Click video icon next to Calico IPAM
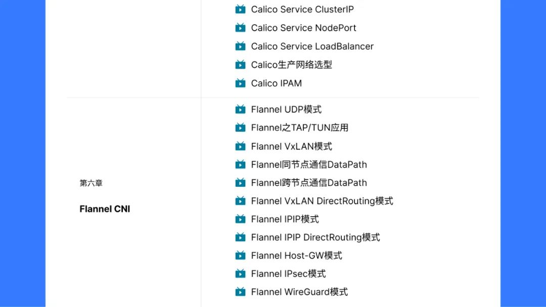The height and width of the screenshot is (307, 546). pos(240,83)
